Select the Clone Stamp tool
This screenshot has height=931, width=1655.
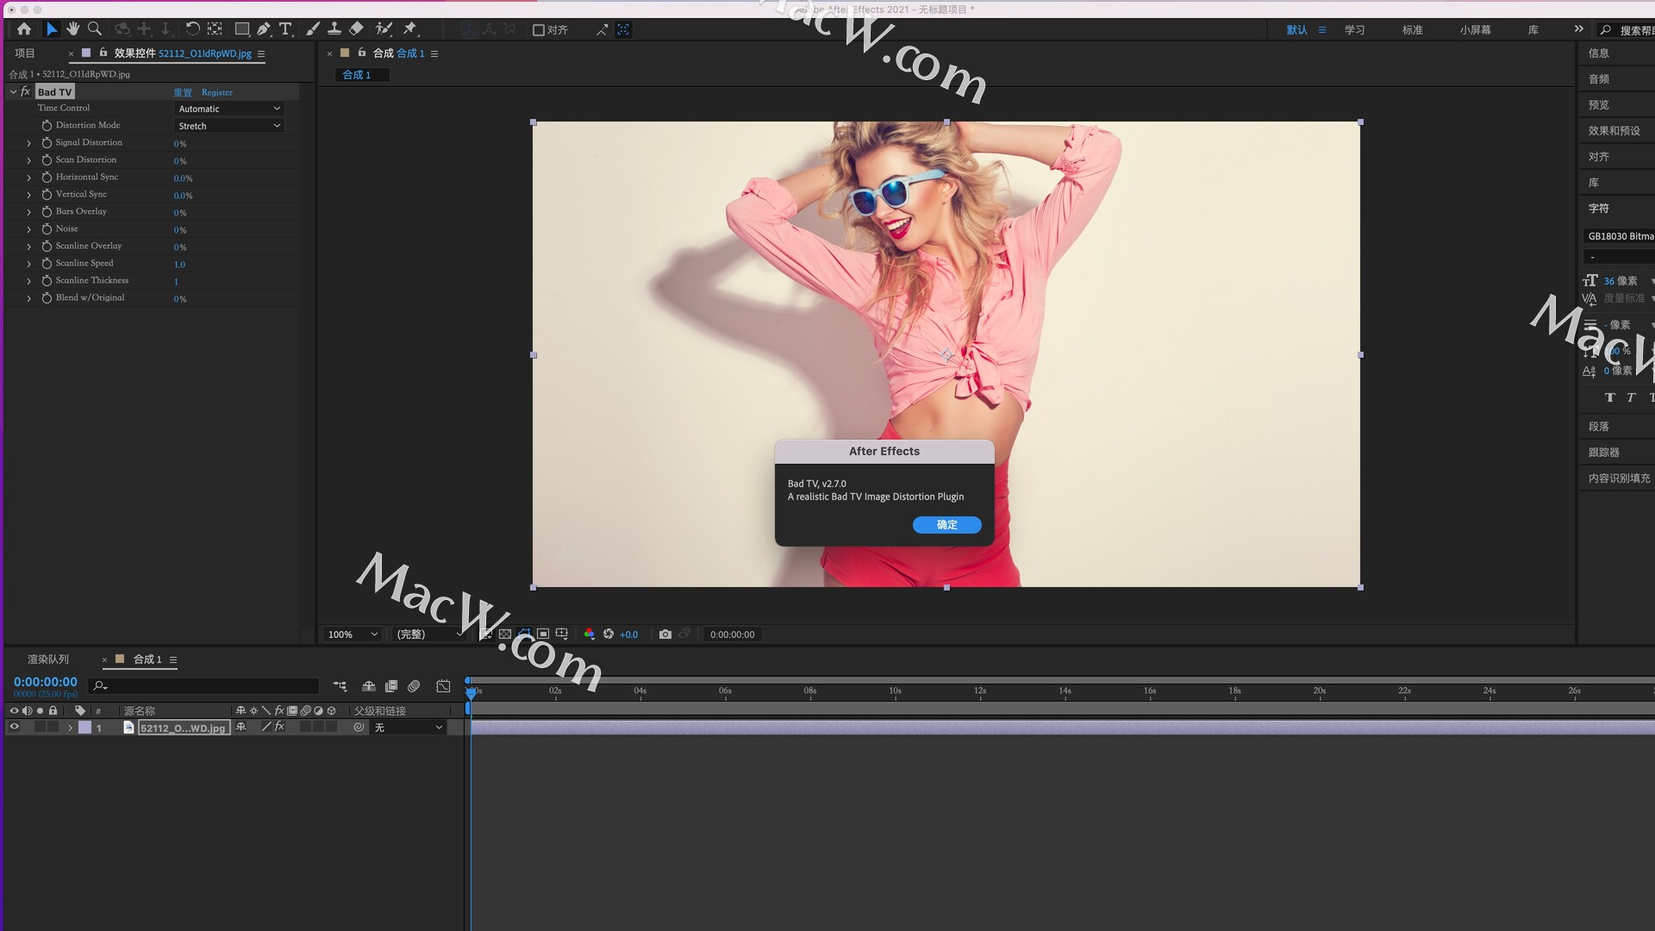pyautogui.click(x=334, y=29)
